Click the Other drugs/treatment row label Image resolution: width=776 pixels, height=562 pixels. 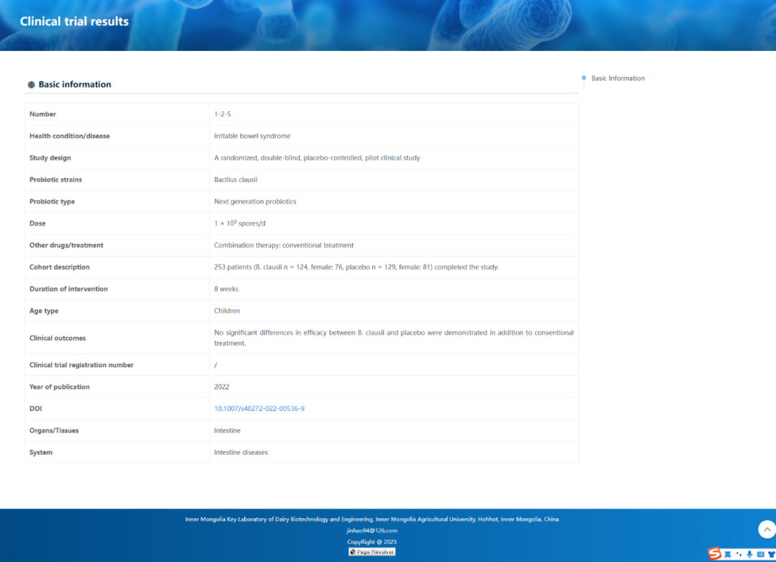(66, 245)
